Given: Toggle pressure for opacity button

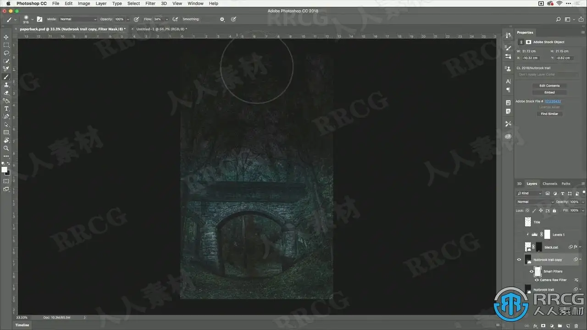Looking at the screenshot, I should click(x=136, y=19).
